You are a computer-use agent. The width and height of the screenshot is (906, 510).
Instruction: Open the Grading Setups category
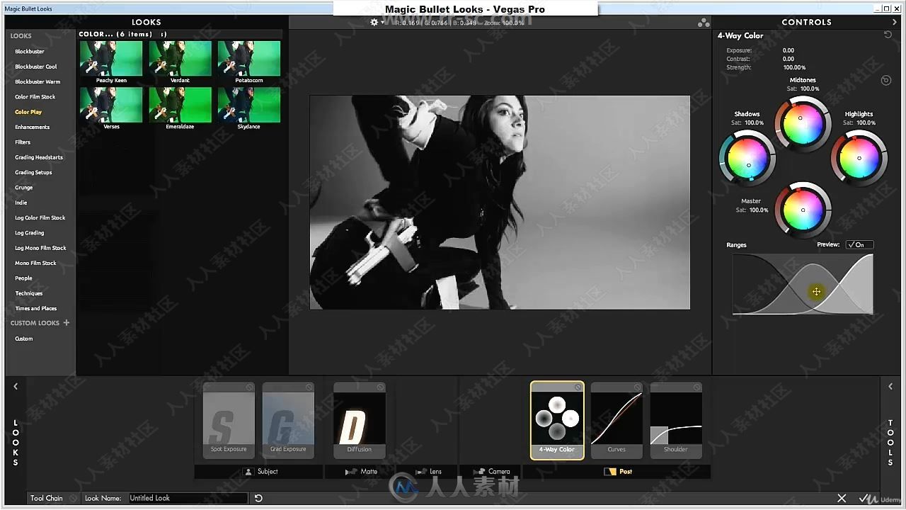tap(33, 173)
